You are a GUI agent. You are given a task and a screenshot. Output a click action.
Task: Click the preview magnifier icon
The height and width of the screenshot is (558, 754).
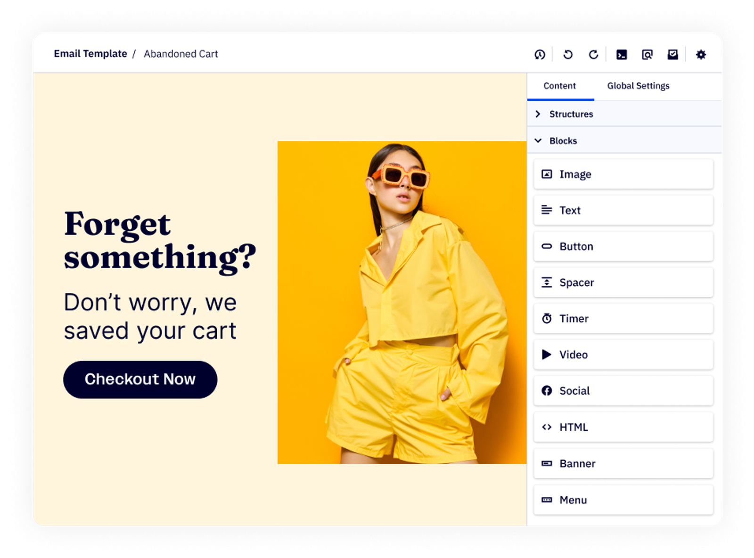tap(647, 55)
